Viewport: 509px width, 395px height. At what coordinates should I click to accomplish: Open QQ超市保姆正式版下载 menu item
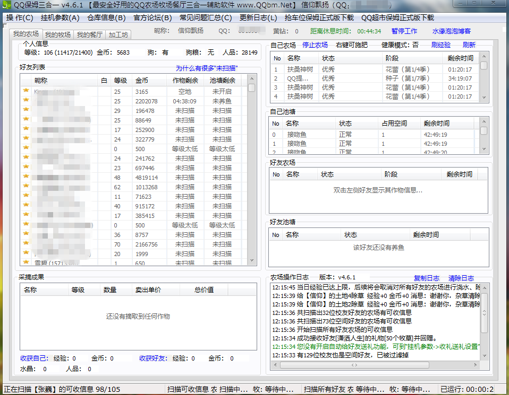click(x=397, y=17)
